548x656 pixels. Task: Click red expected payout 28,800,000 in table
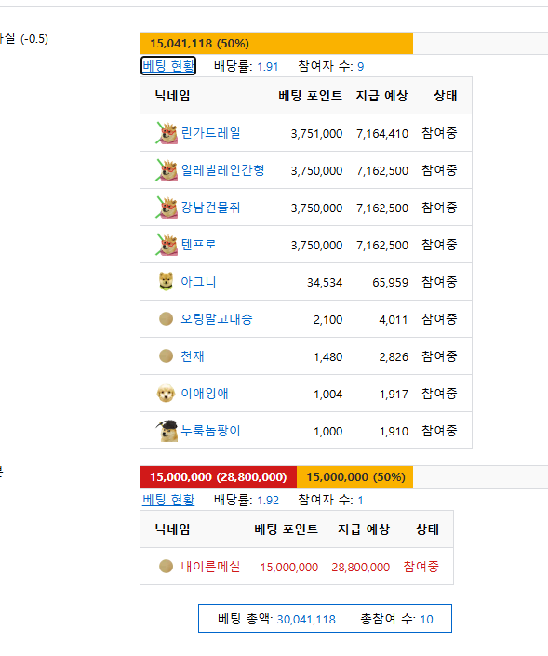tap(361, 568)
